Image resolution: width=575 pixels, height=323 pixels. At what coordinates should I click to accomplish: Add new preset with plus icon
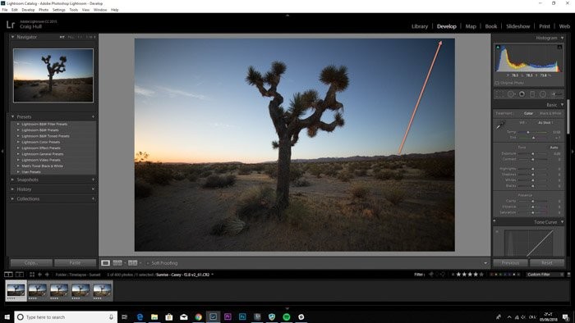(93, 116)
